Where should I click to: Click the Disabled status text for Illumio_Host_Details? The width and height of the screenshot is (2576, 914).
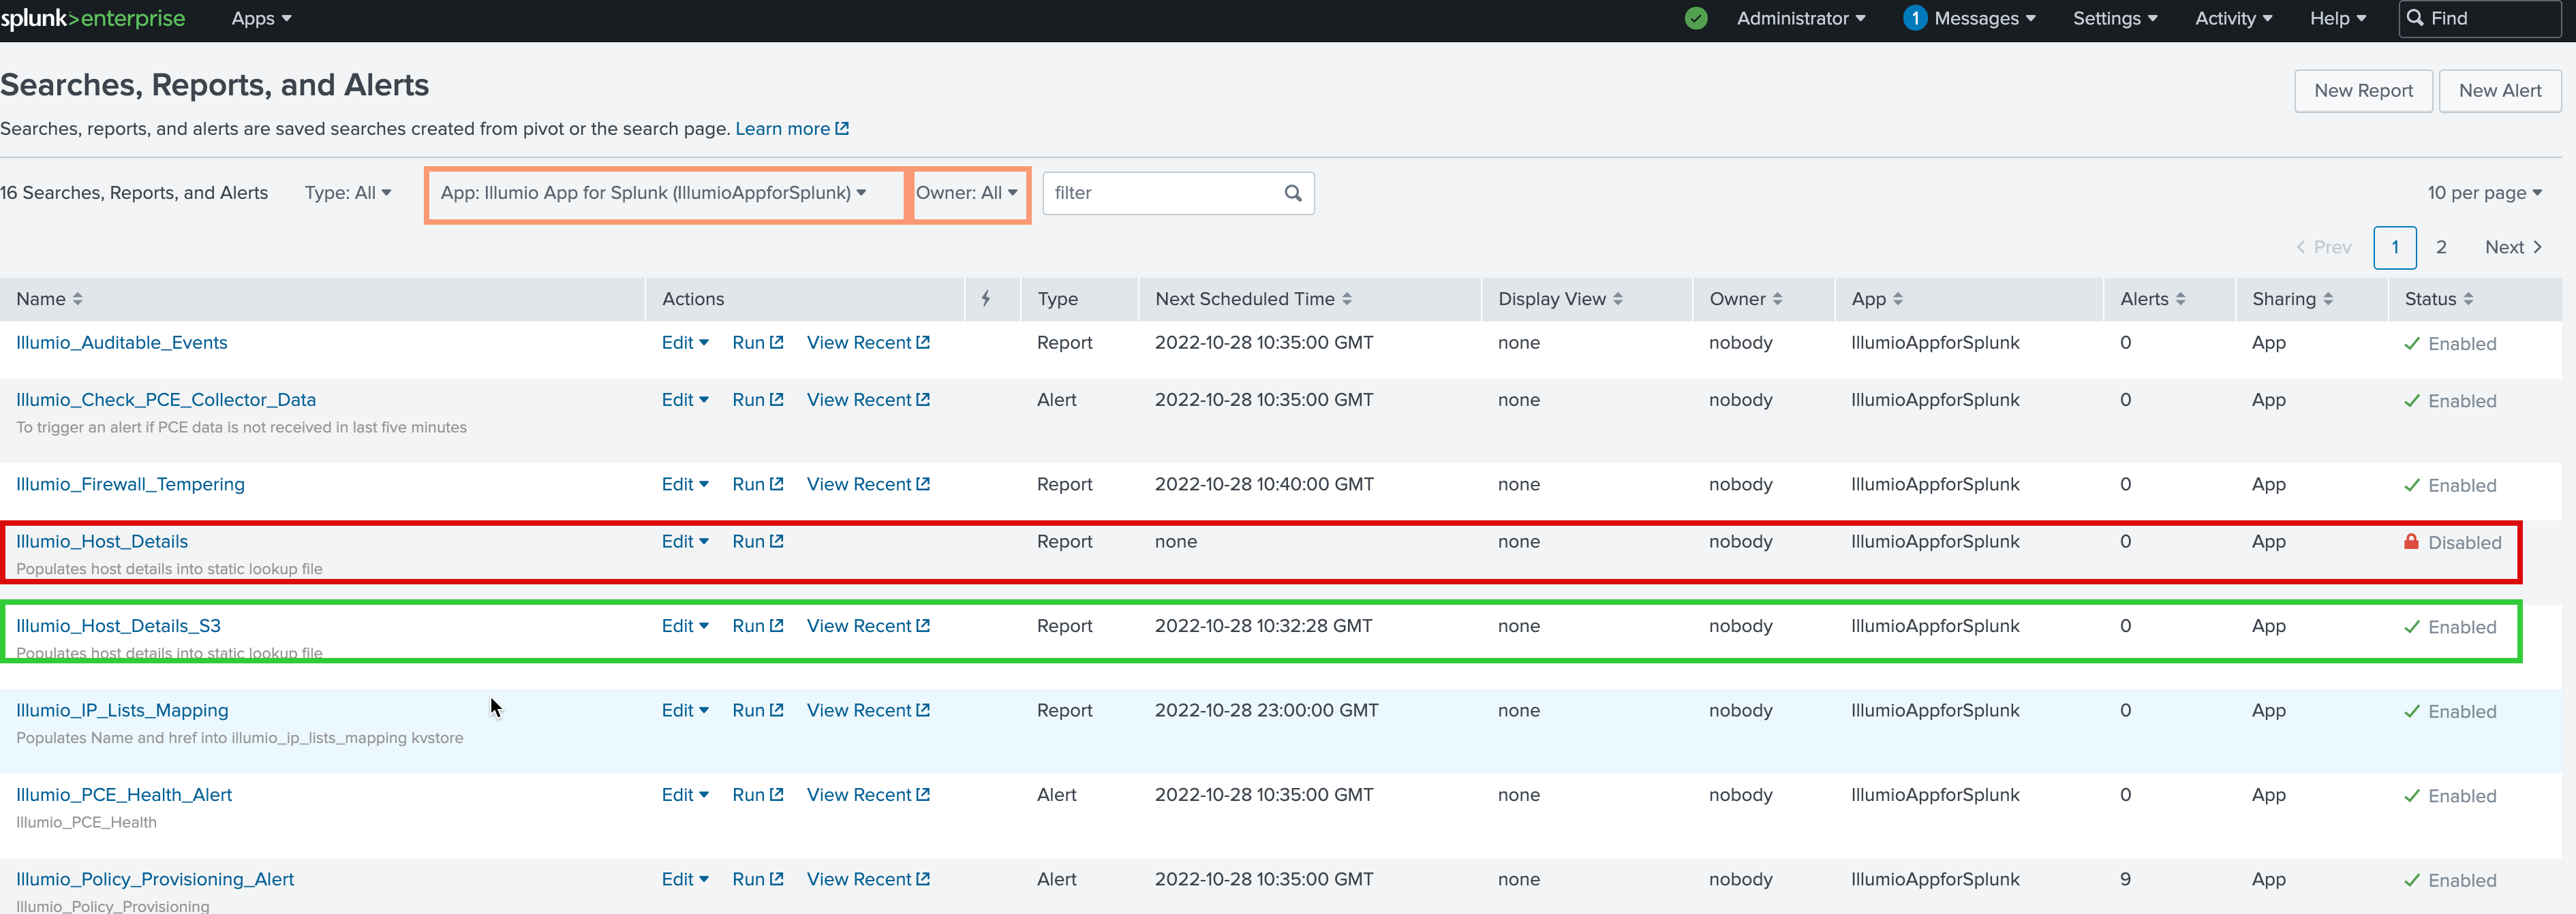coord(2464,542)
